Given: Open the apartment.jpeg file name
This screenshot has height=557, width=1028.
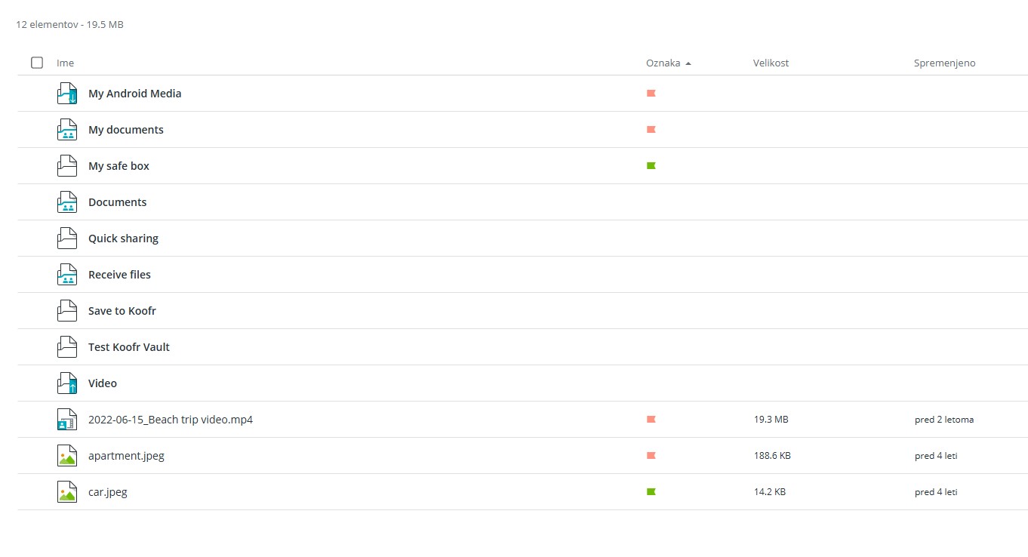Looking at the screenshot, I should point(126,456).
